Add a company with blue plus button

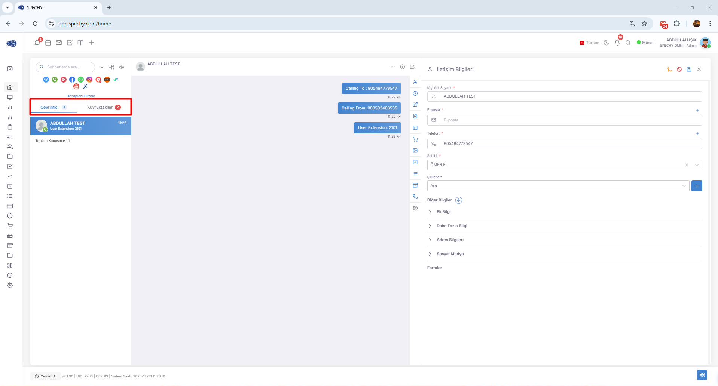pos(697,186)
